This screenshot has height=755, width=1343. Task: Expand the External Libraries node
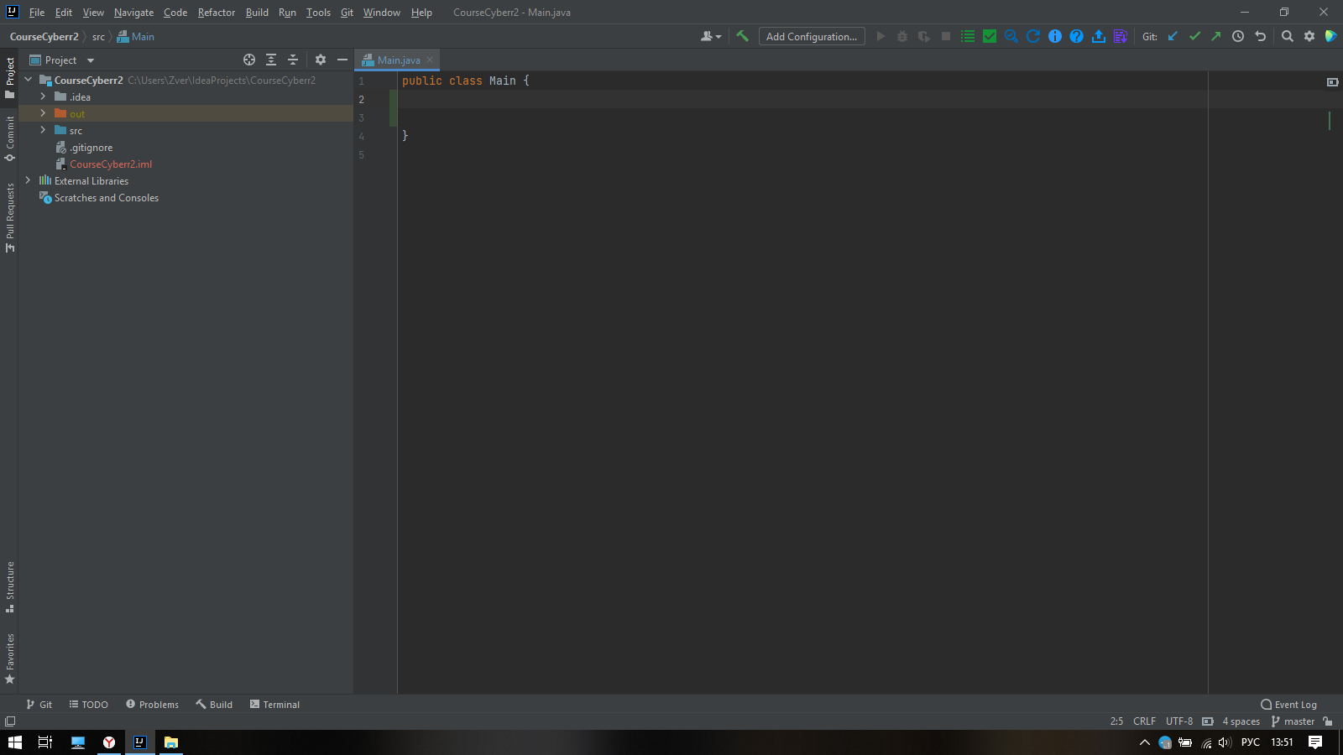coord(28,180)
